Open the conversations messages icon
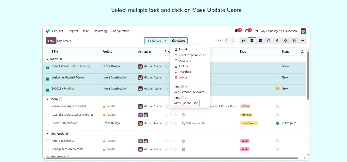Viewport: 347px width, 162px height. (237, 31)
